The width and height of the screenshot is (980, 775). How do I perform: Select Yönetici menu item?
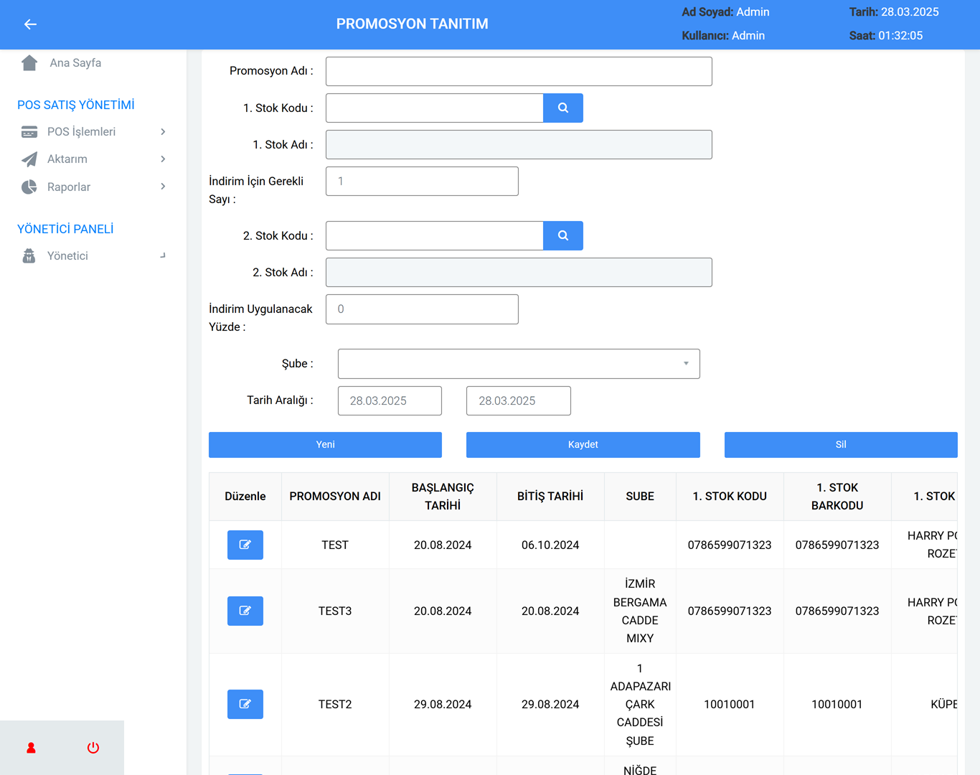tap(67, 256)
